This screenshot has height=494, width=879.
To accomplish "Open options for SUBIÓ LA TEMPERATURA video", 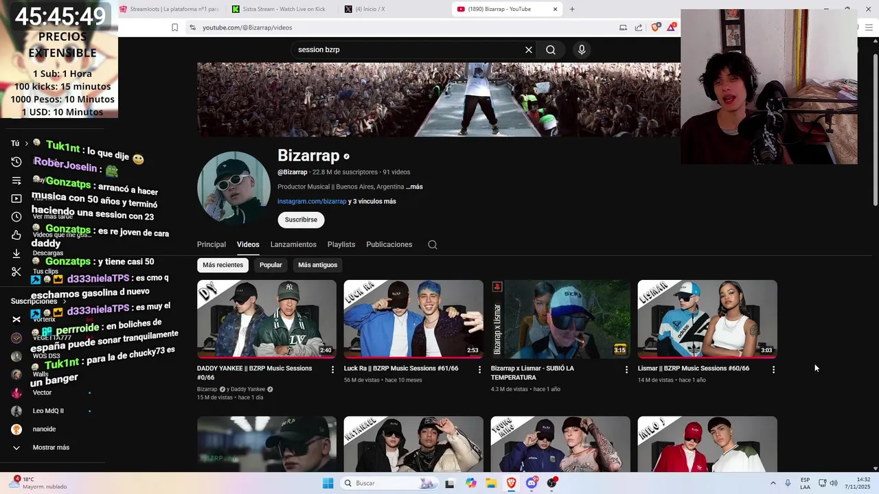I will point(626,369).
